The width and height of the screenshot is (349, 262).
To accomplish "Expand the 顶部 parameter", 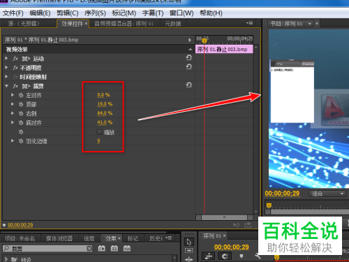I will (13, 104).
